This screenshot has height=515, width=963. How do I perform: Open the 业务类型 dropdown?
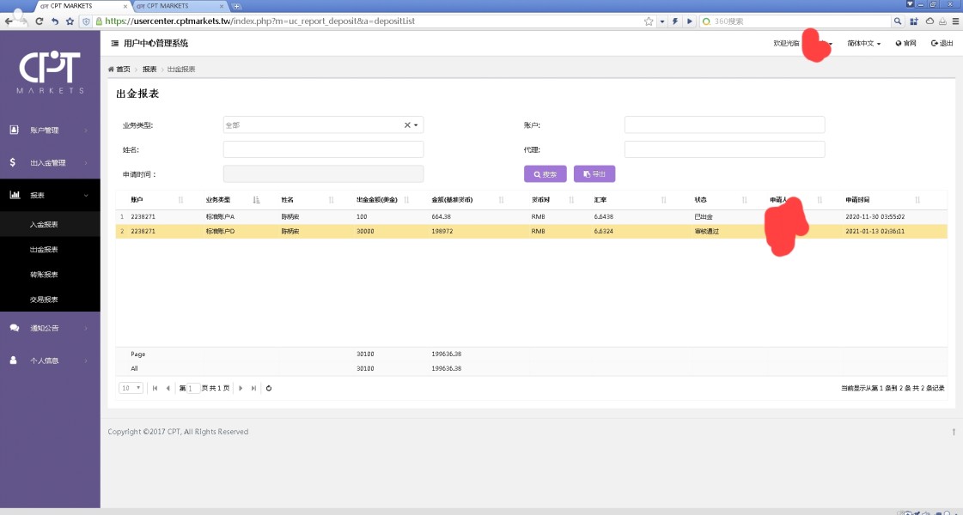pyautogui.click(x=417, y=125)
